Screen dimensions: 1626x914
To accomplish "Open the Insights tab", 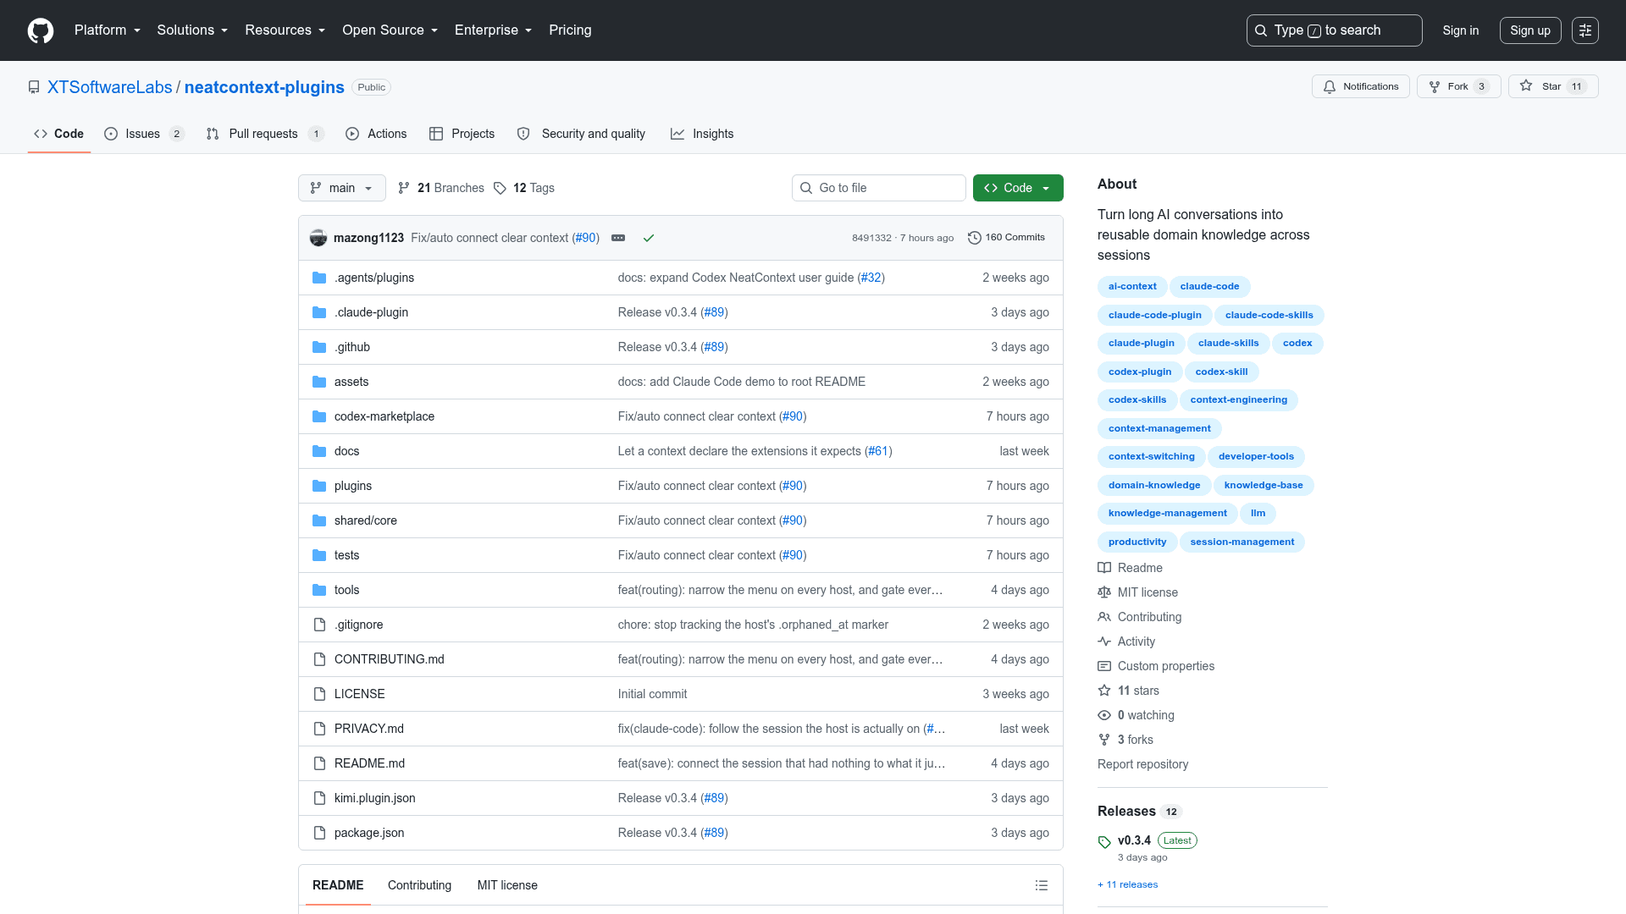I will pyautogui.click(x=702, y=134).
